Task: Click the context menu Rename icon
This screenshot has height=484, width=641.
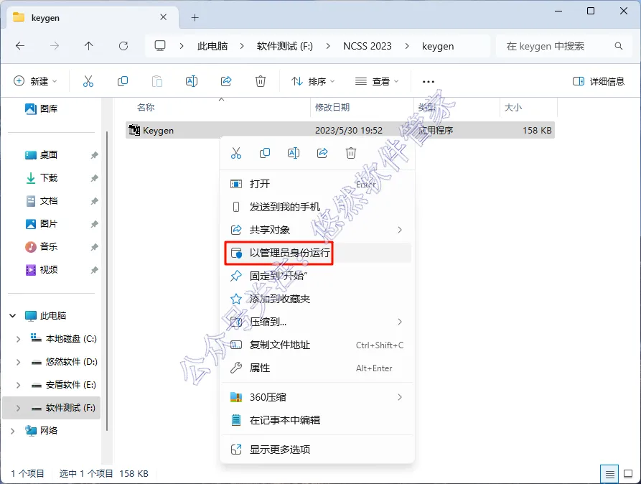Action: click(294, 153)
